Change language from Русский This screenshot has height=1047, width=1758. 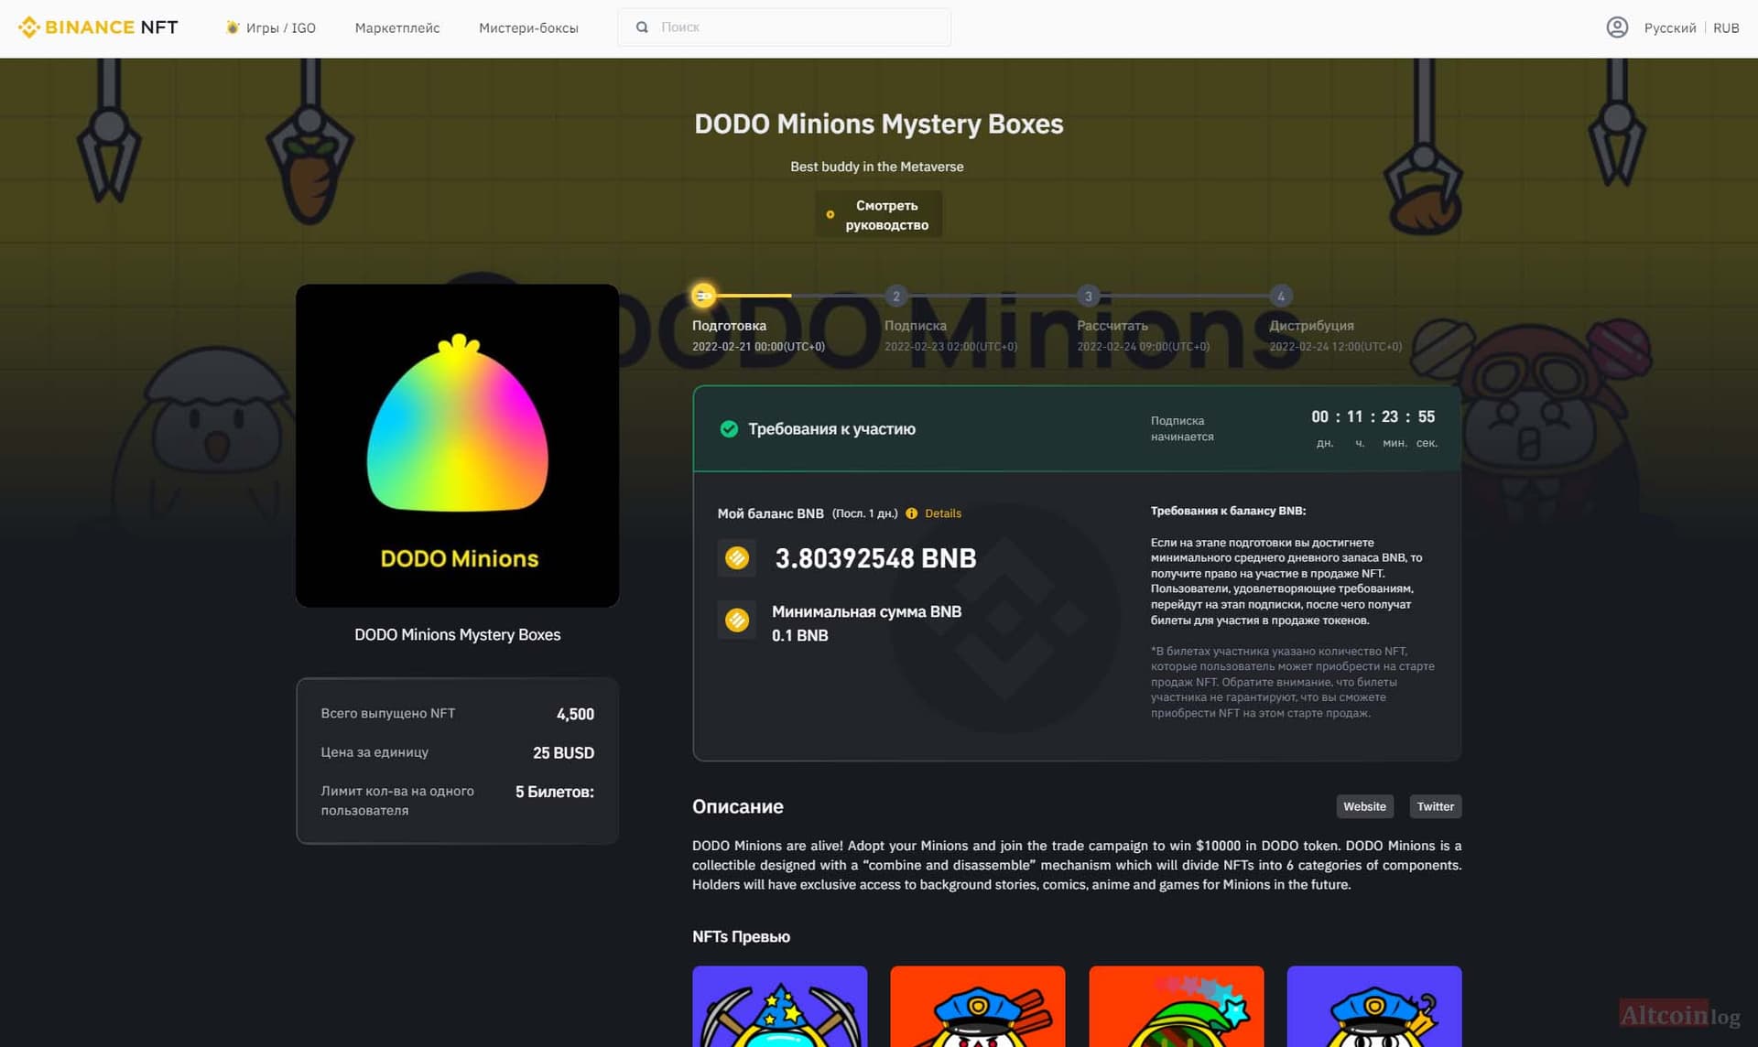(1670, 27)
